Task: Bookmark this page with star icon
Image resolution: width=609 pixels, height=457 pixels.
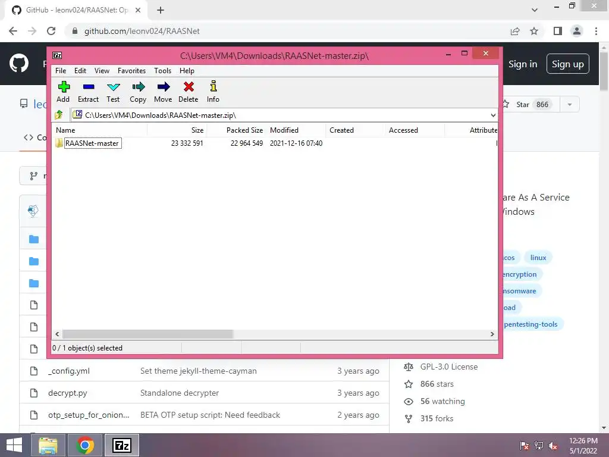Action: 534,31
